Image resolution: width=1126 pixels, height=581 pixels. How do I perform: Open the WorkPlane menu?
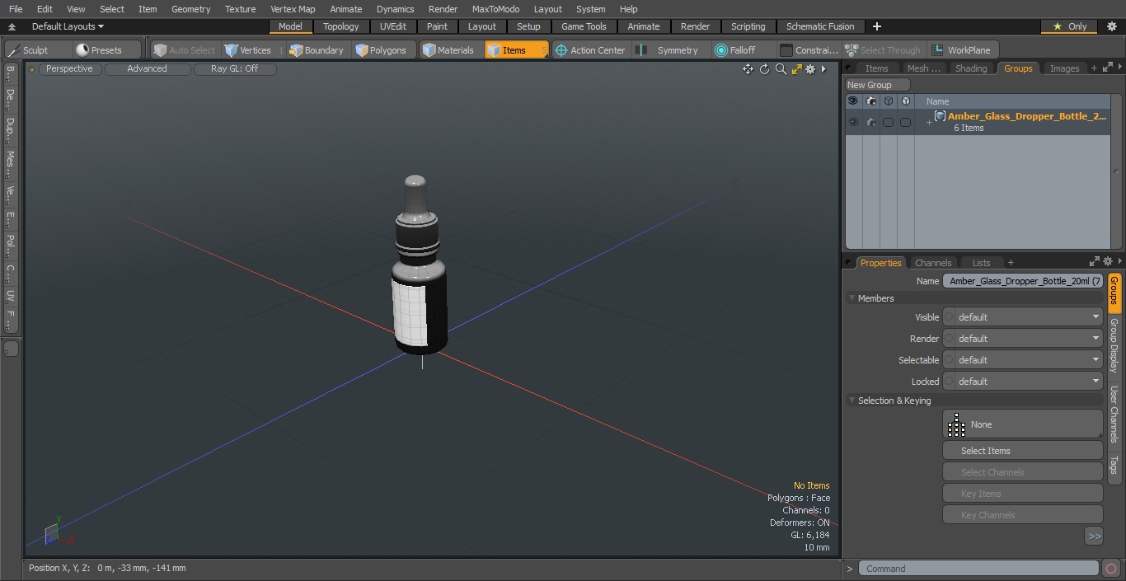(962, 50)
